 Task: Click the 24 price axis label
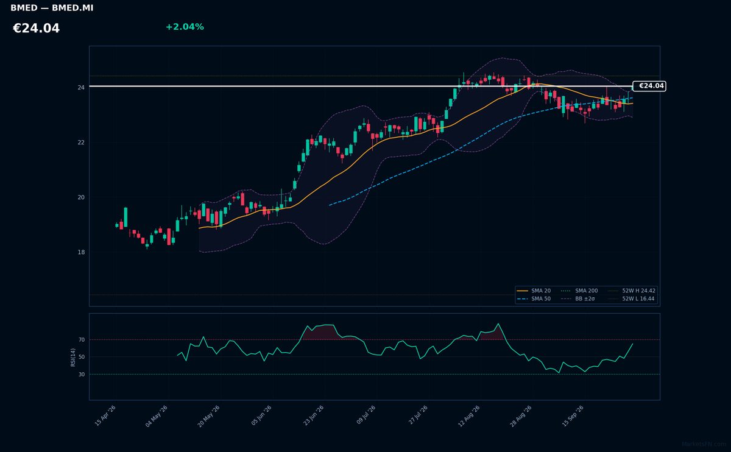tap(80, 88)
